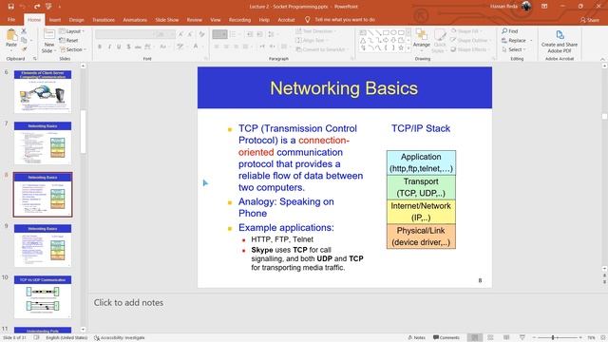
Task: Click English (United States) language status
Action: point(66,338)
